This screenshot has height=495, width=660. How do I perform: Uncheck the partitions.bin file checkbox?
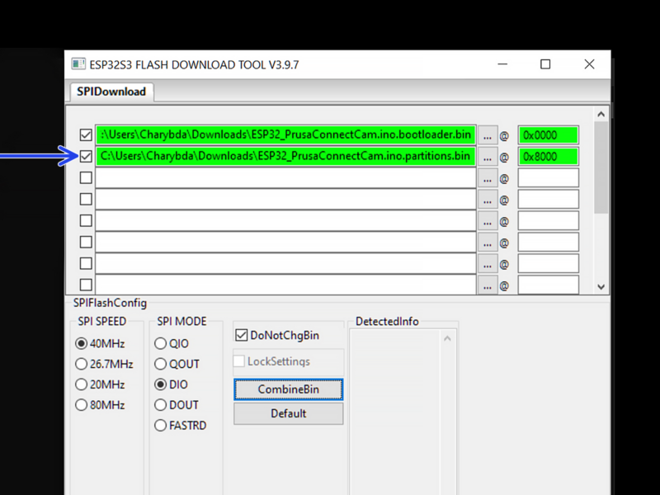86,157
